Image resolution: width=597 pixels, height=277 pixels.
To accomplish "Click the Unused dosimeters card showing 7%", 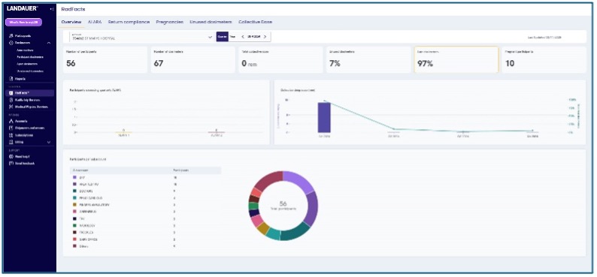I will click(368, 59).
